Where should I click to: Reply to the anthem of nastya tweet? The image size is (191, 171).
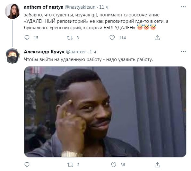click(27, 38)
